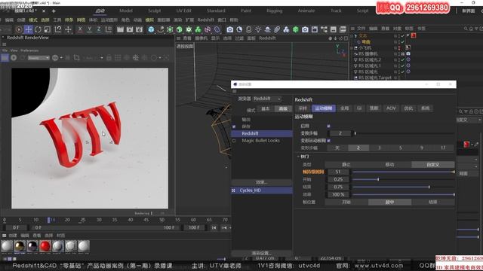Open a new document tab with plus

pyautogui.click(x=54, y=11)
